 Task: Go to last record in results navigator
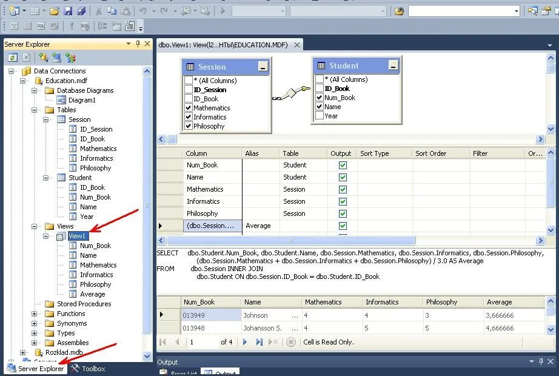coord(259,342)
